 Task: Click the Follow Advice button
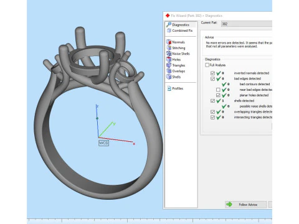(245, 205)
